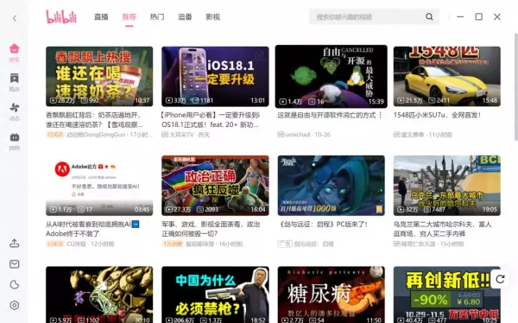Viewport: 518px width, 323px height.
Task: Open the 中国为什么必须禁枪 thumbnail
Action: (215, 294)
